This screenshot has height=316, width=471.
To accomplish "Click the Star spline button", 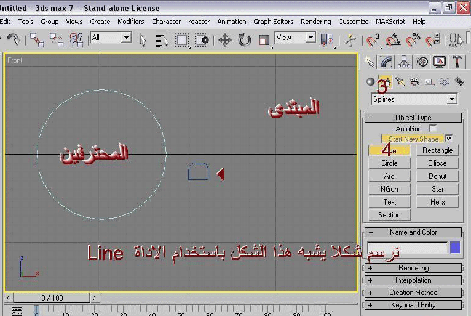I will (437, 189).
